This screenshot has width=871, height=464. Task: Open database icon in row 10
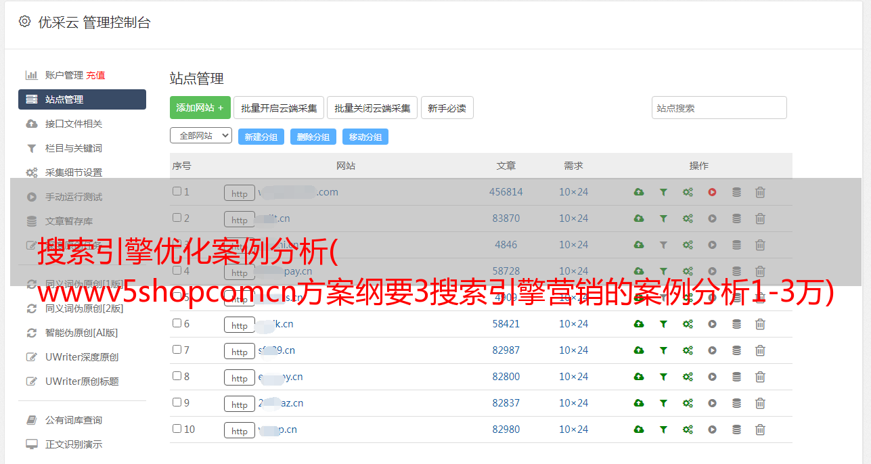point(736,430)
